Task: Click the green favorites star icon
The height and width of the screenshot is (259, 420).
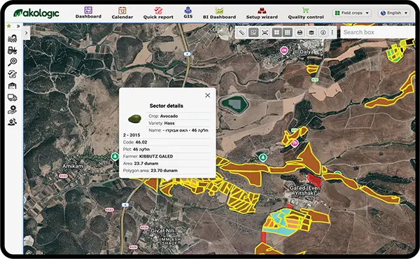Action: (9, 26)
